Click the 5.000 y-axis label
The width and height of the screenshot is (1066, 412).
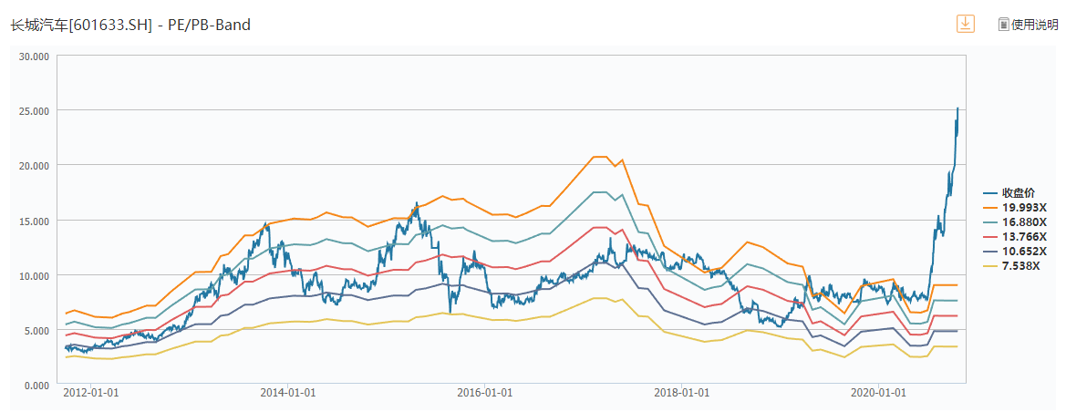tap(38, 330)
